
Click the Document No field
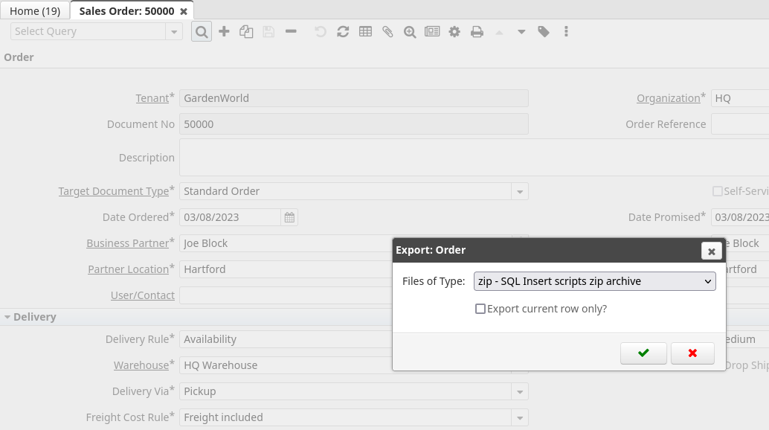click(x=353, y=124)
